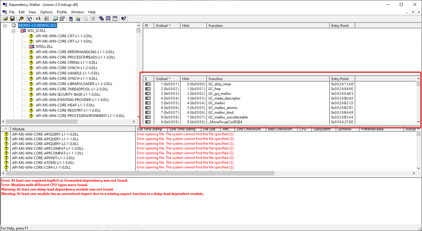The height and width of the screenshot is (231, 422).
Task: Open the Properties toolbar icon
Action: tap(62, 19)
